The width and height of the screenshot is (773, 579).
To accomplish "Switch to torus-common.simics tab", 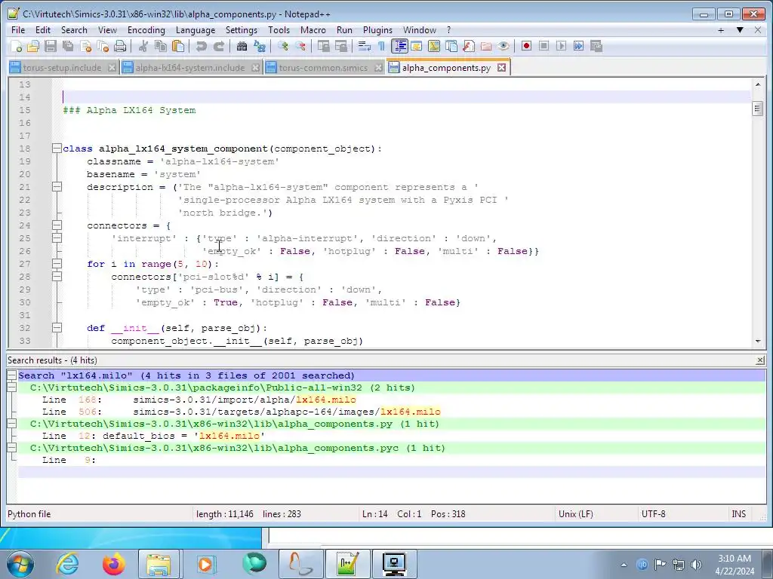I will tap(323, 68).
